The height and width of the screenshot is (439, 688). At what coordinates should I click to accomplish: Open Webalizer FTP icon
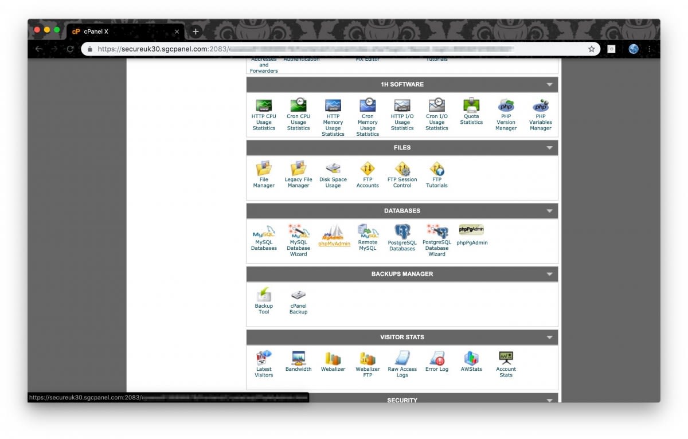point(368,358)
